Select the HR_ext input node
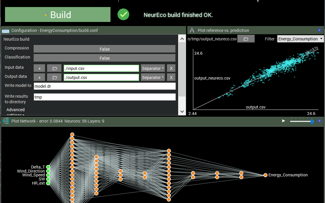The height and width of the screenshot is (203, 325). (48, 183)
